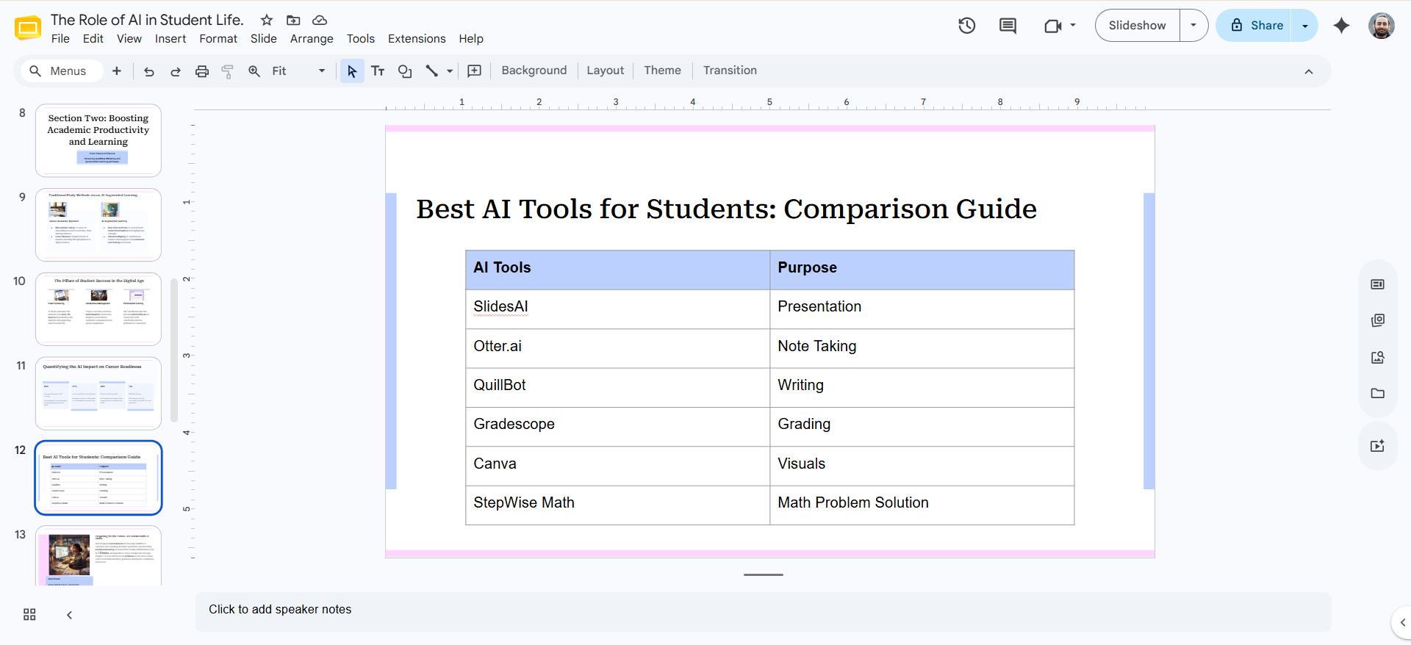Viewport: 1411px width, 645px height.
Task: Select slide 10 thumbnail
Action: (x=98, y=309)
